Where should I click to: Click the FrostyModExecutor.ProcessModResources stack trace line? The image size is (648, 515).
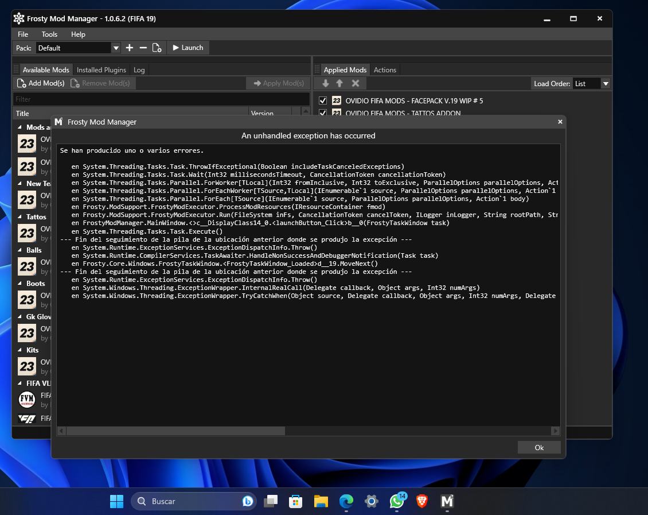[x=228, y=207]
